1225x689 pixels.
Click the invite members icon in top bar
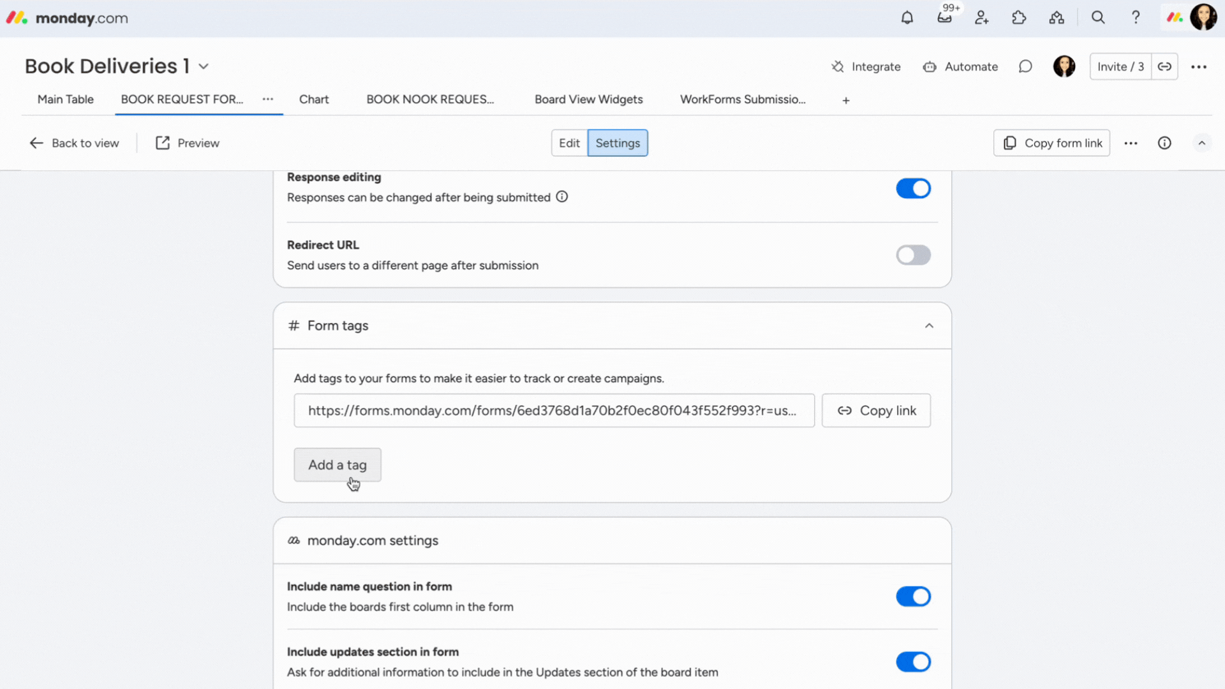(981, 18)
